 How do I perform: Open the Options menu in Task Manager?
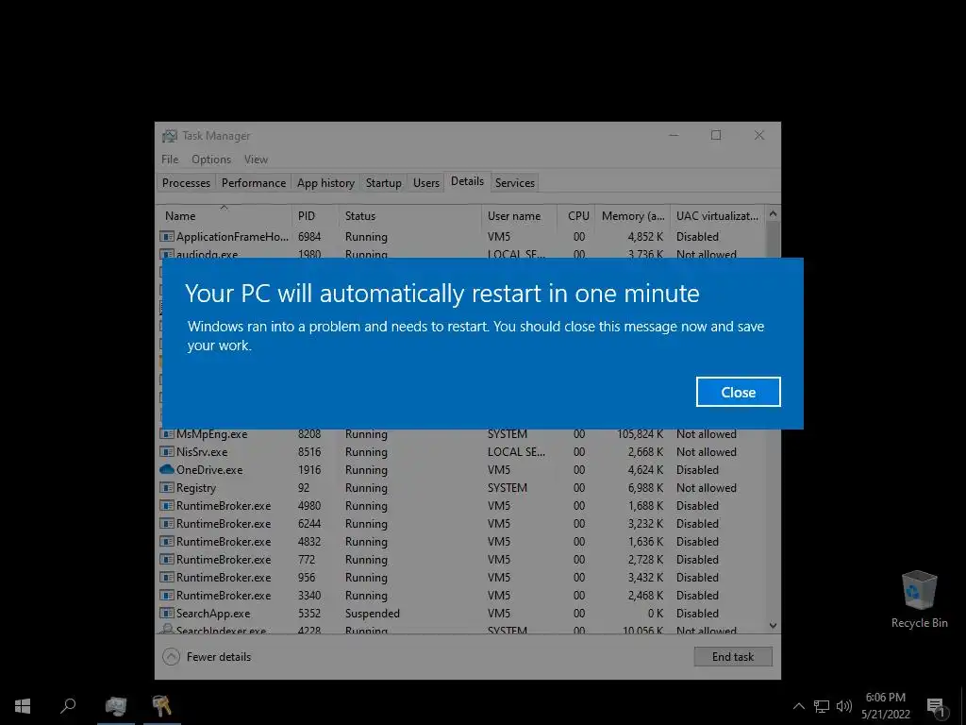211,159
